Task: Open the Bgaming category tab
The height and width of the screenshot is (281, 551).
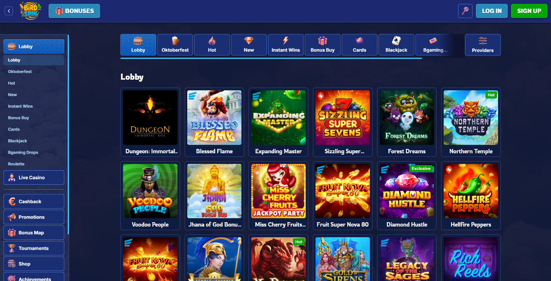Action: click(x=433, y=45)
